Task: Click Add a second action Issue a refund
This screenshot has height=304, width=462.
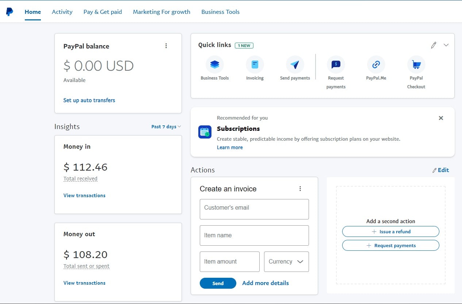Action: tap(390, 231)
